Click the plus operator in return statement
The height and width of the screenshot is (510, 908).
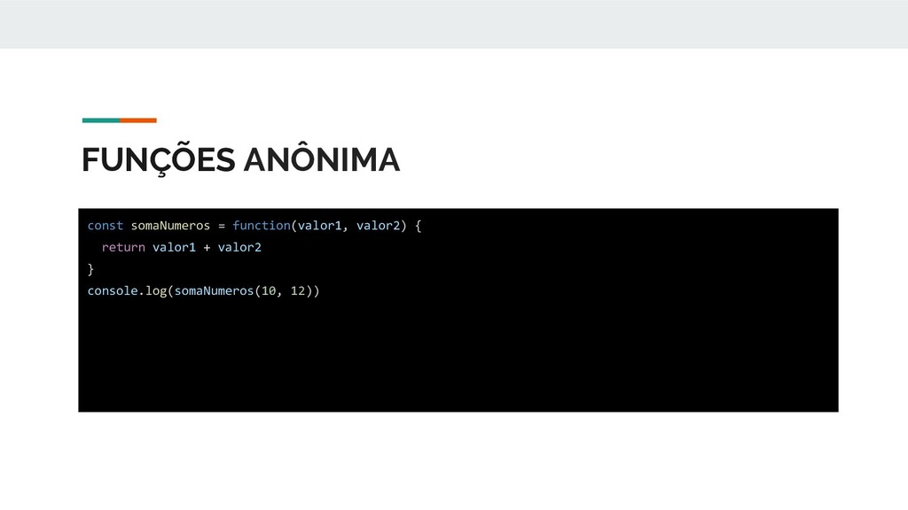(207, 248)
